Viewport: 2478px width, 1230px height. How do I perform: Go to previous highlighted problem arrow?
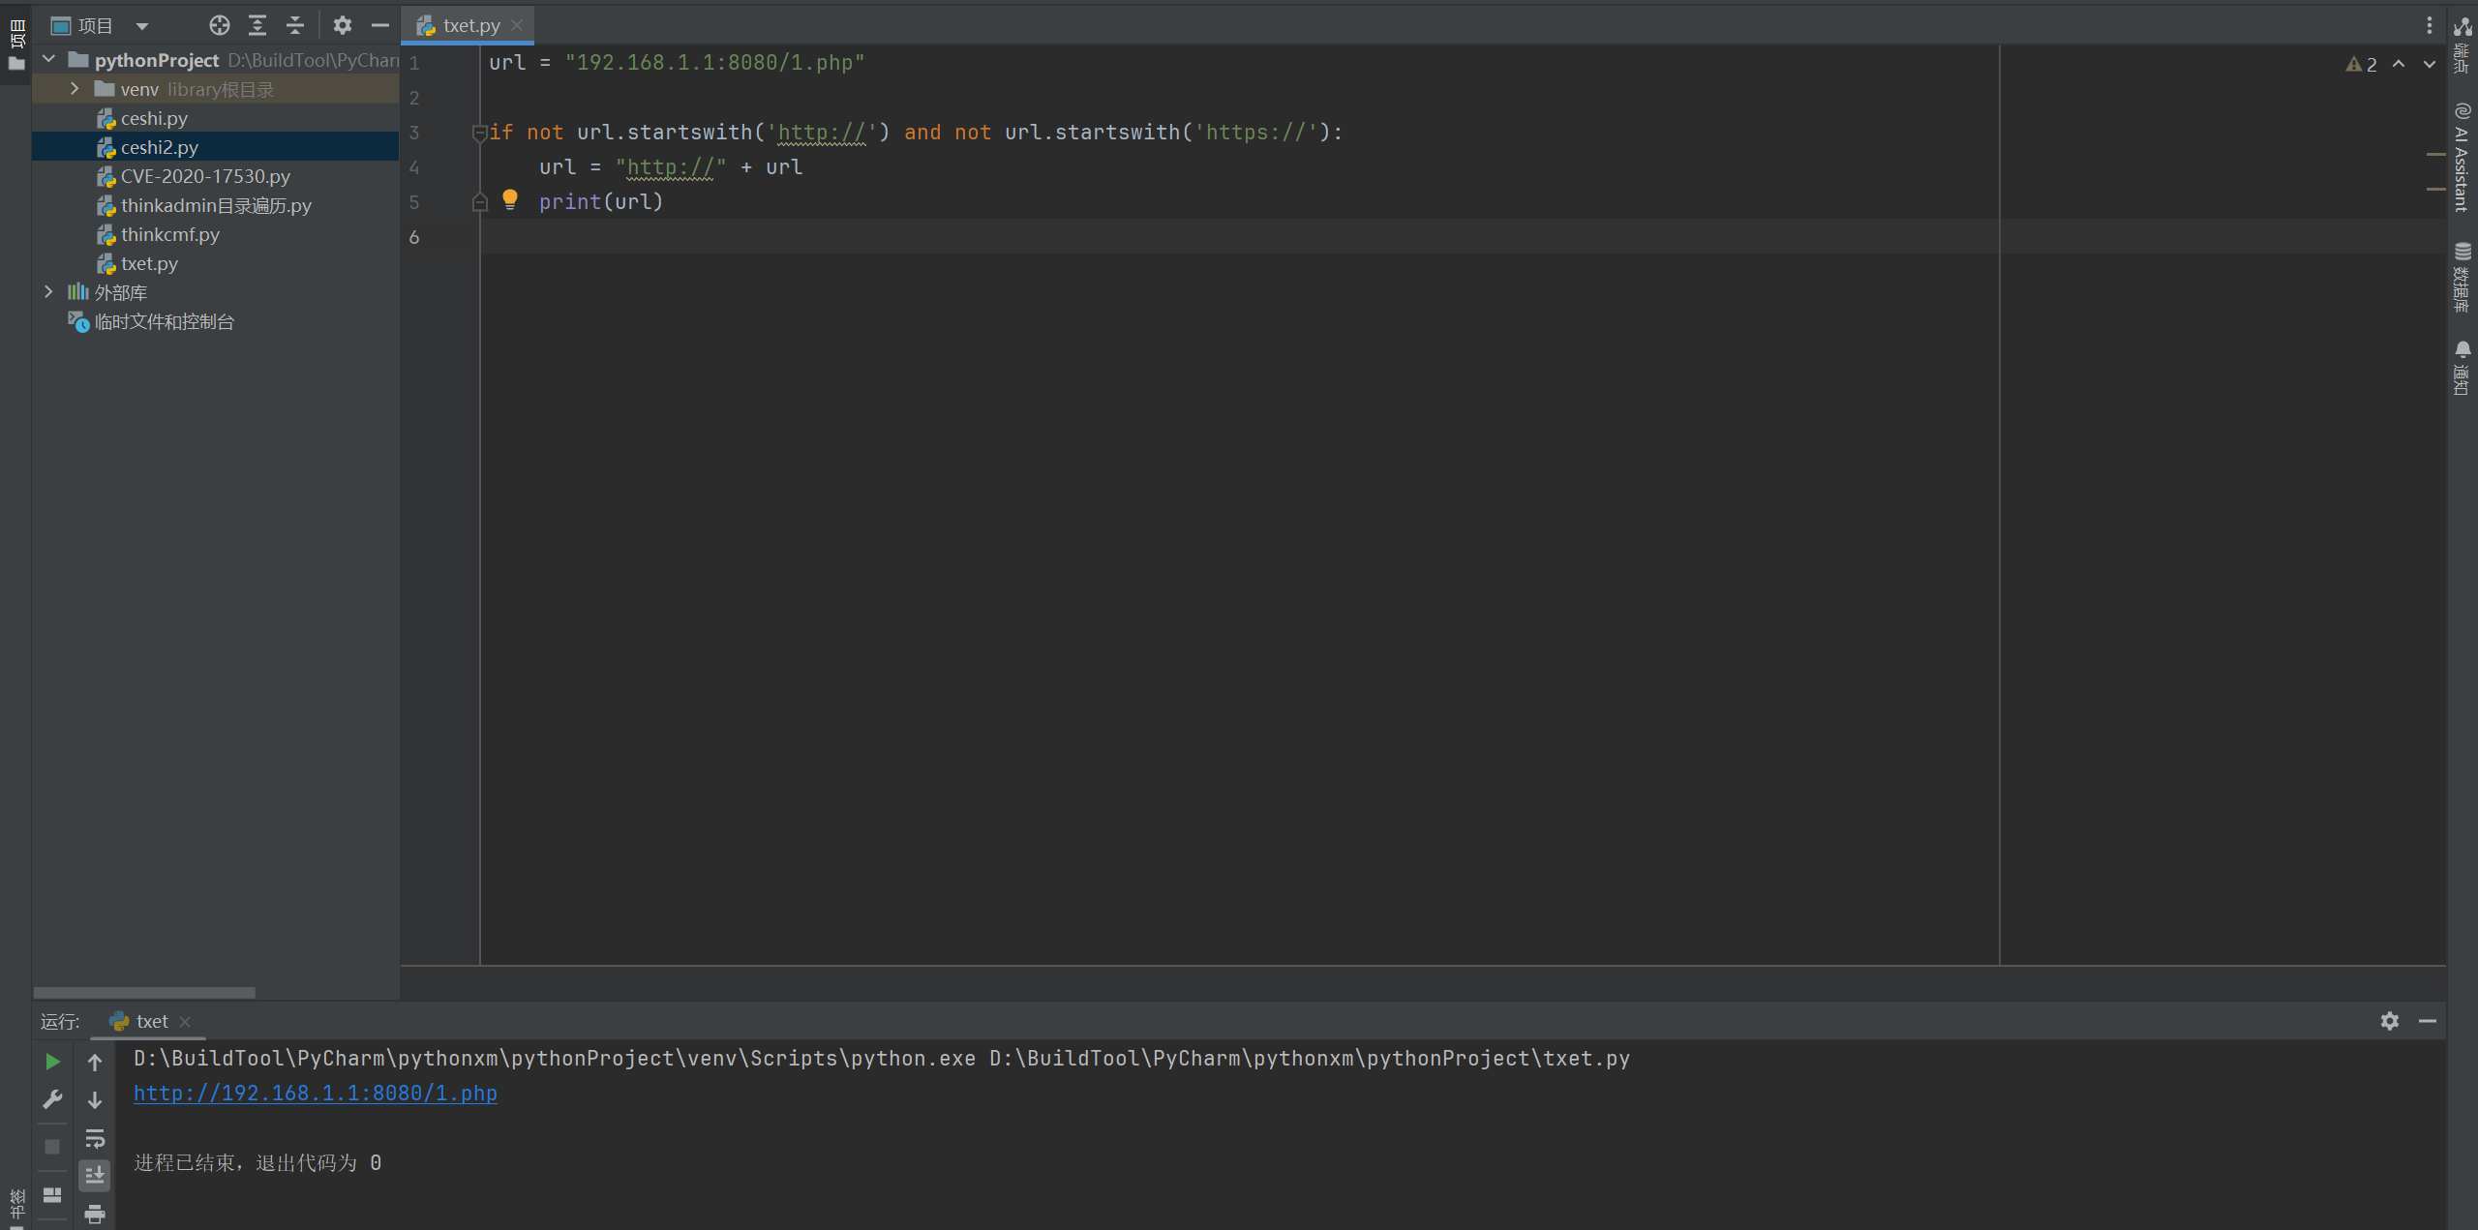(x=2399, y=64)
